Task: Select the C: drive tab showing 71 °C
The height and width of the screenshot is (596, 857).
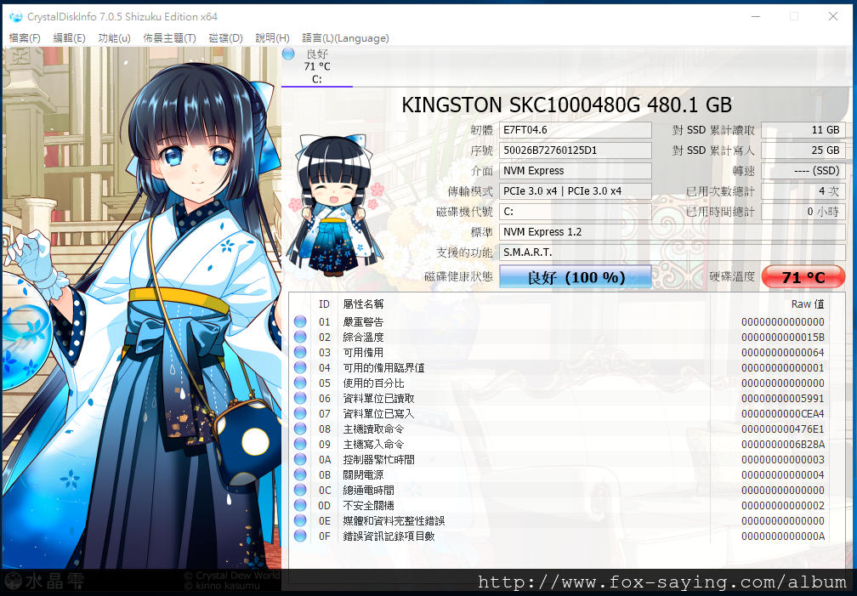Action: pos(317,66)
